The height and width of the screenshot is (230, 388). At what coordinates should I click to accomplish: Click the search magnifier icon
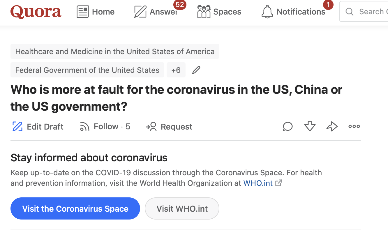(x=349, y=12)
